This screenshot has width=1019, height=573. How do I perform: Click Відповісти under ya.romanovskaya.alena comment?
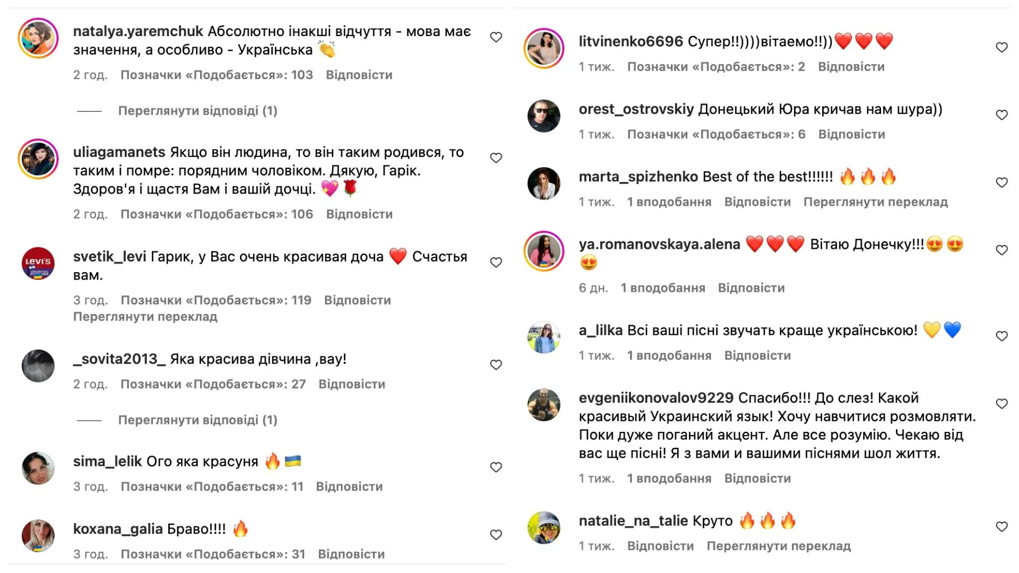coord(751,288)
